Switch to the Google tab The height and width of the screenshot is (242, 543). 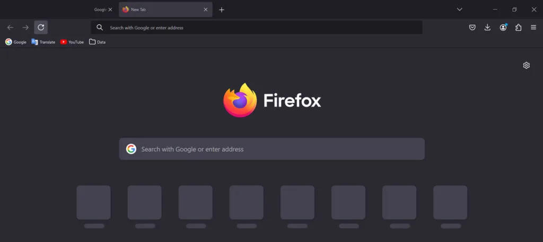point(100,10)
